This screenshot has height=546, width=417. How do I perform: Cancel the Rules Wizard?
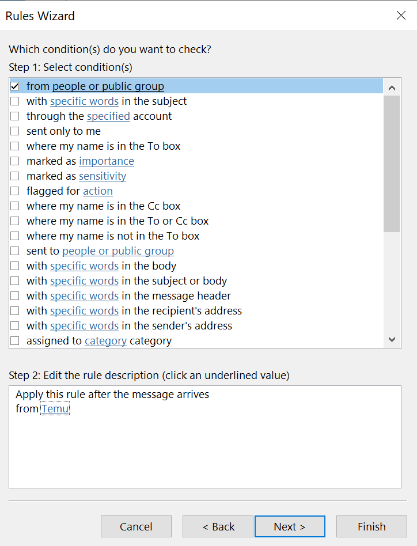coord(136,526)
